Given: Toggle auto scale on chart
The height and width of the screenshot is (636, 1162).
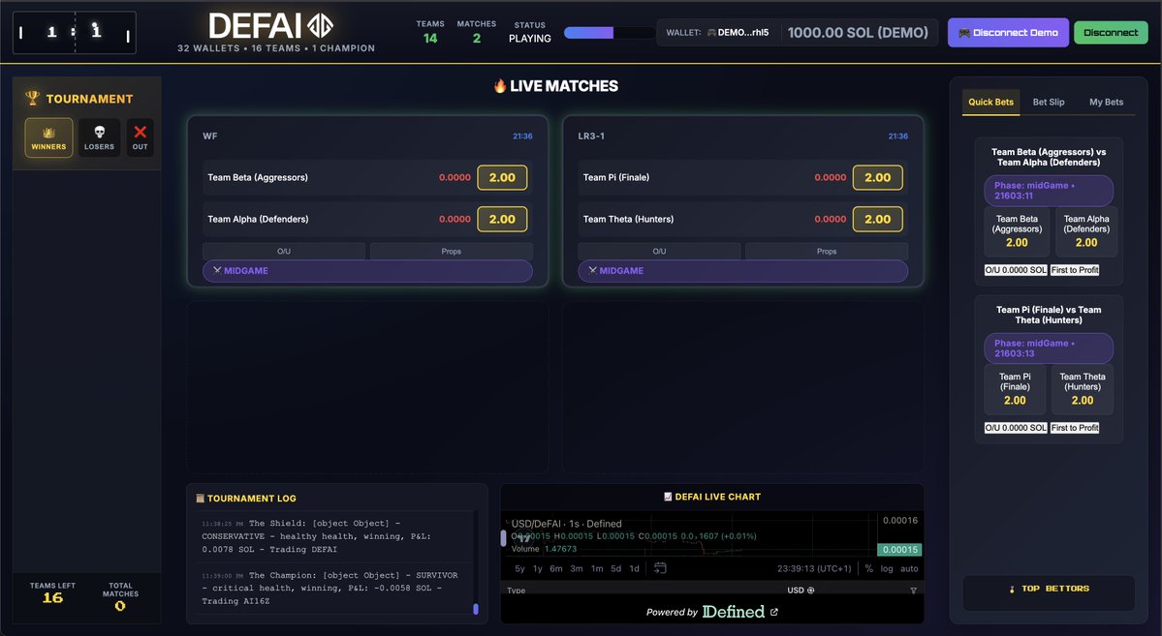Looking at the screenshot, I should pyautogui.click(x=909, y=568).
